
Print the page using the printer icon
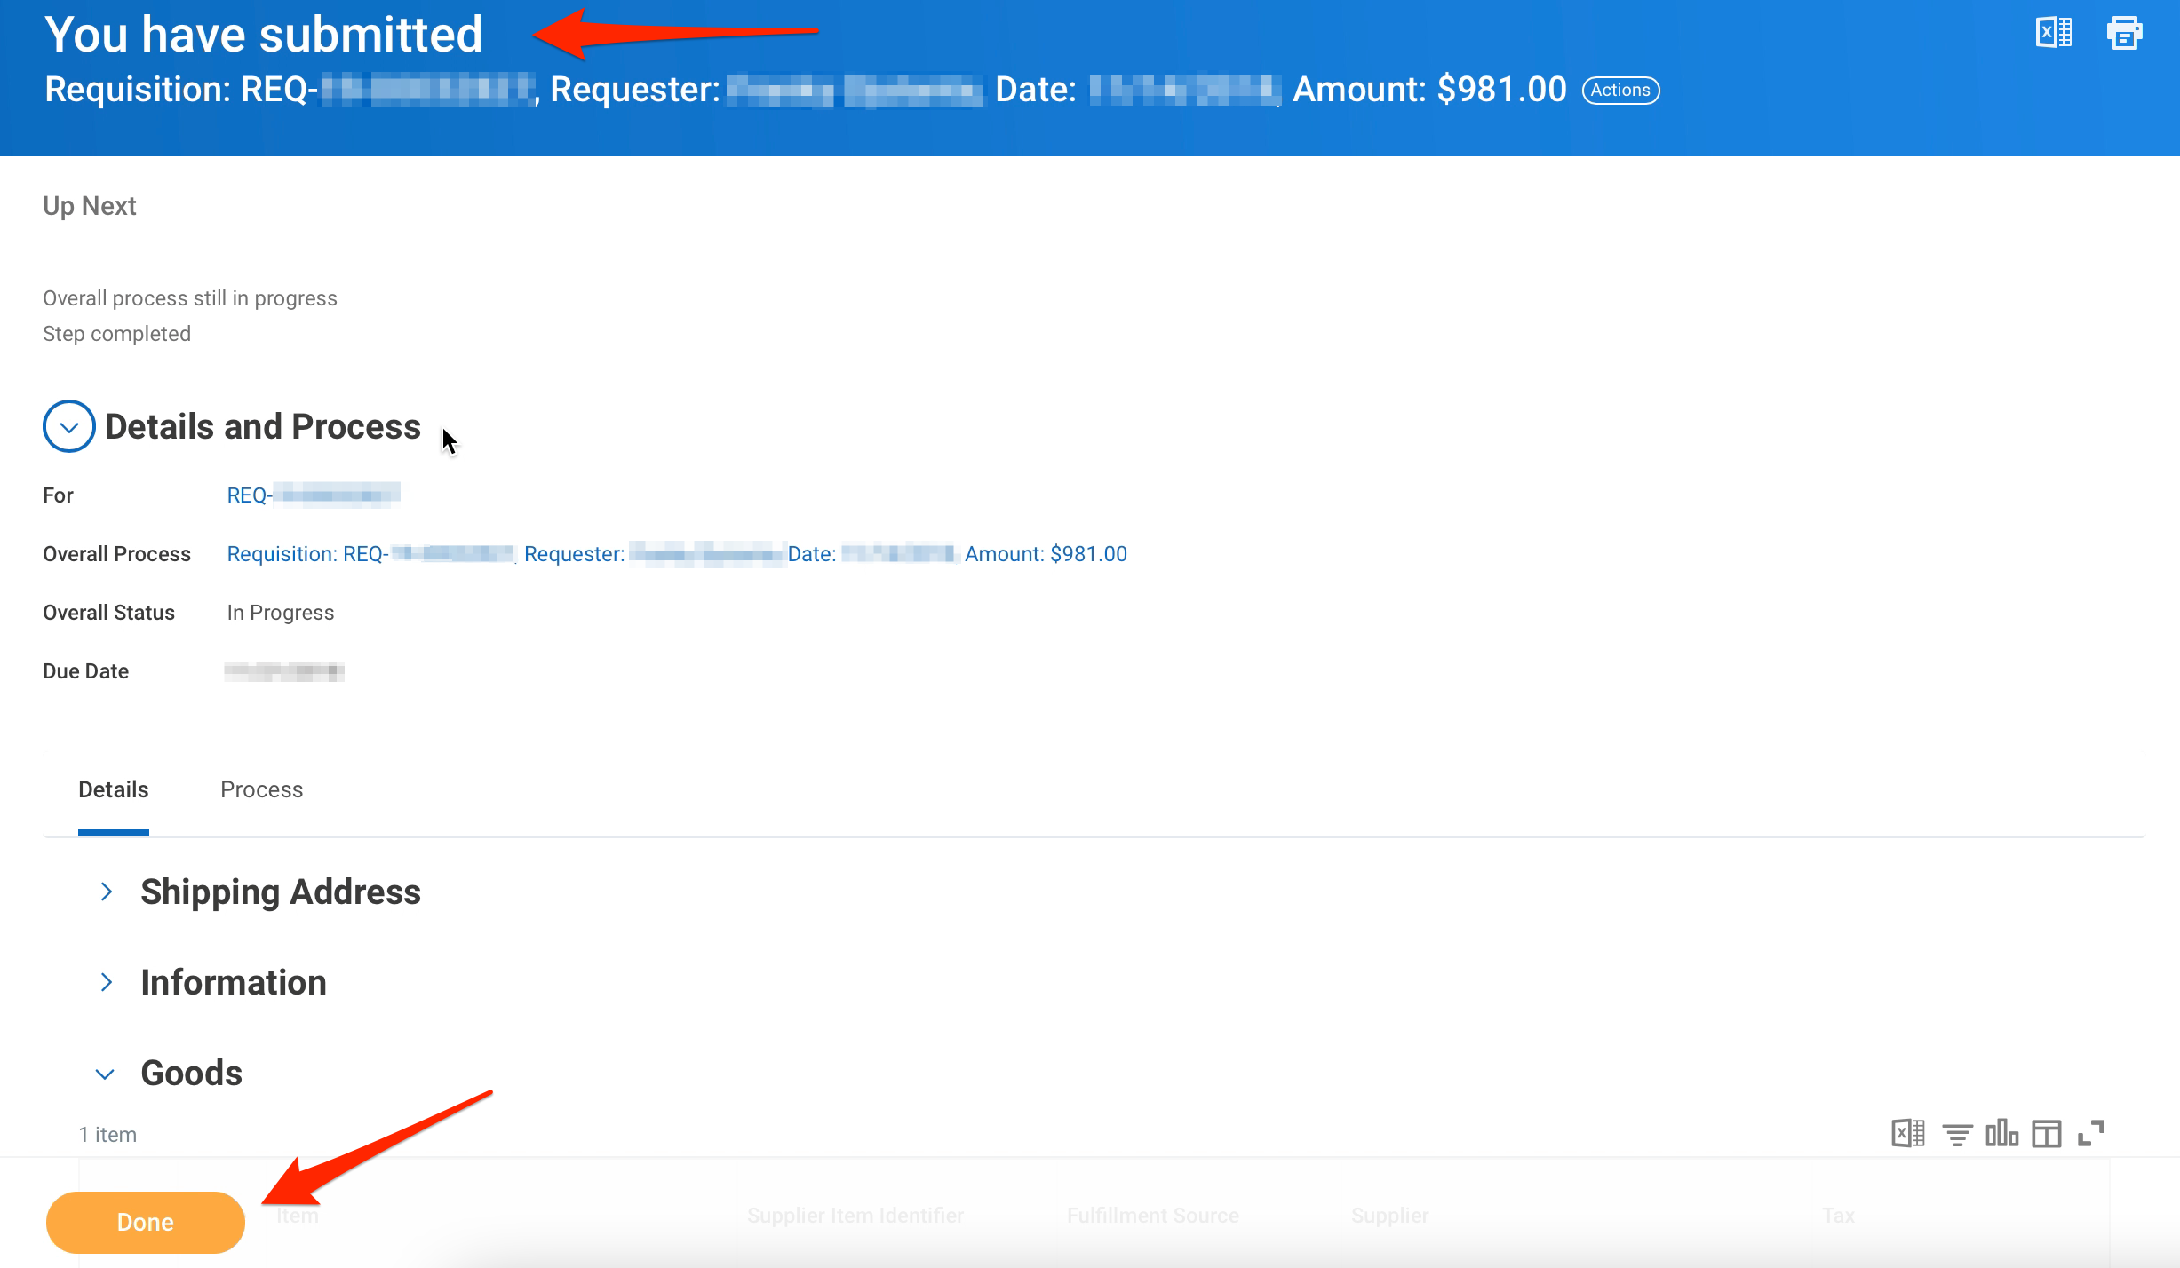[2124, 34]
